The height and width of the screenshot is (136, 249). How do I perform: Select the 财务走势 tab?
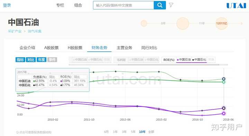(x=99, y=48)
